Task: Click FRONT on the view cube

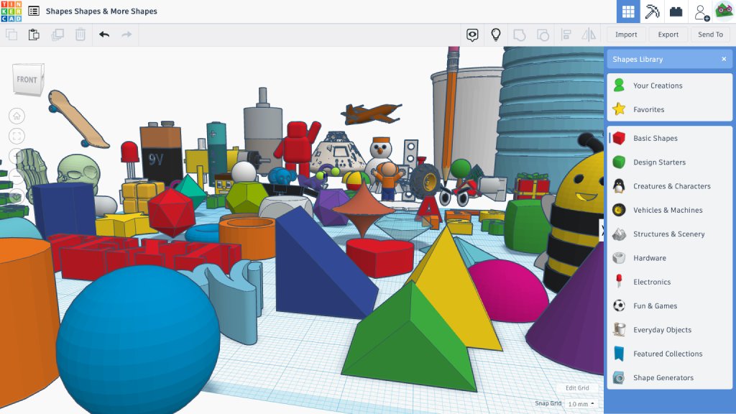Action: click(x=27, y=79)
